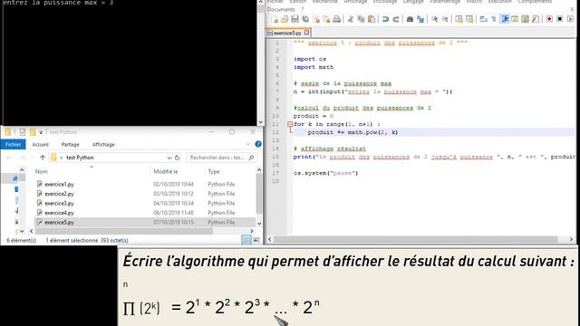580x326 pixels.
Task: Open the Documents menu in Notepad++
Action: [281, 9]
